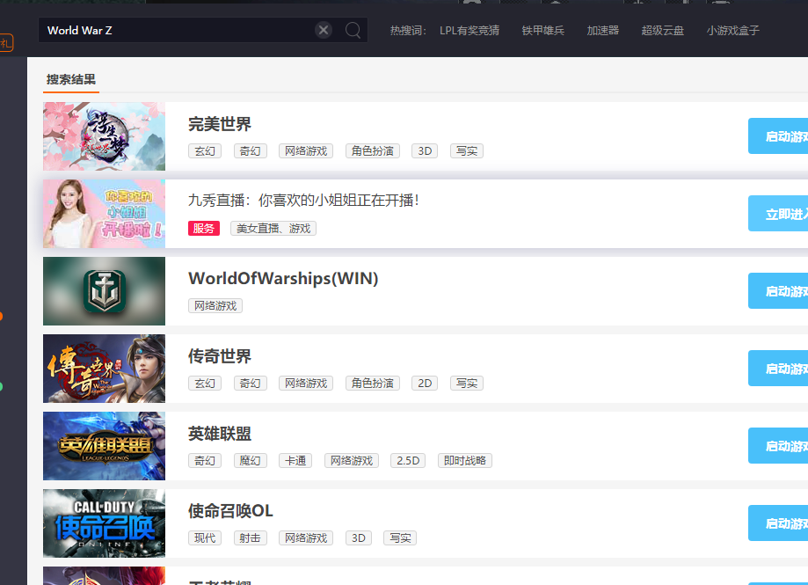
Task: Click the 卡通 tag under 英雄联盟
Action: click(295, 460)
